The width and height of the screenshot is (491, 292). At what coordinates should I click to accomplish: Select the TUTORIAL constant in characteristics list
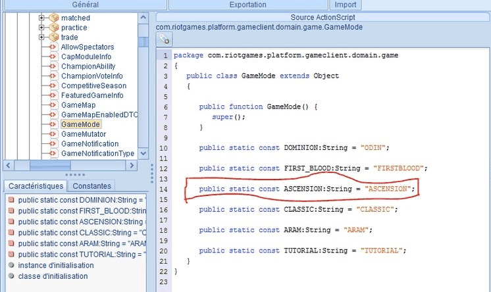[82, 254]
